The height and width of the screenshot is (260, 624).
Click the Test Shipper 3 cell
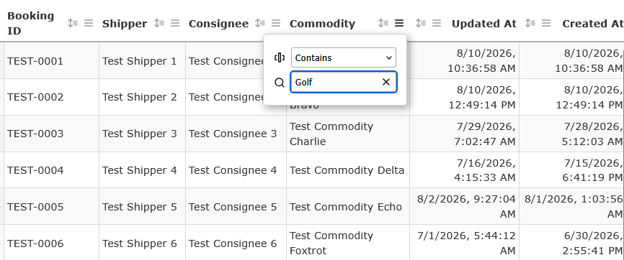[x=142, y=134]
